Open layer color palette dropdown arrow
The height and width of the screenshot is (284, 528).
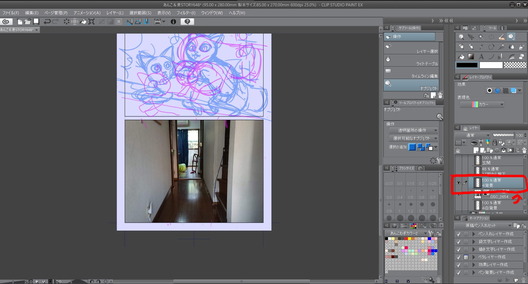point(464,143)
